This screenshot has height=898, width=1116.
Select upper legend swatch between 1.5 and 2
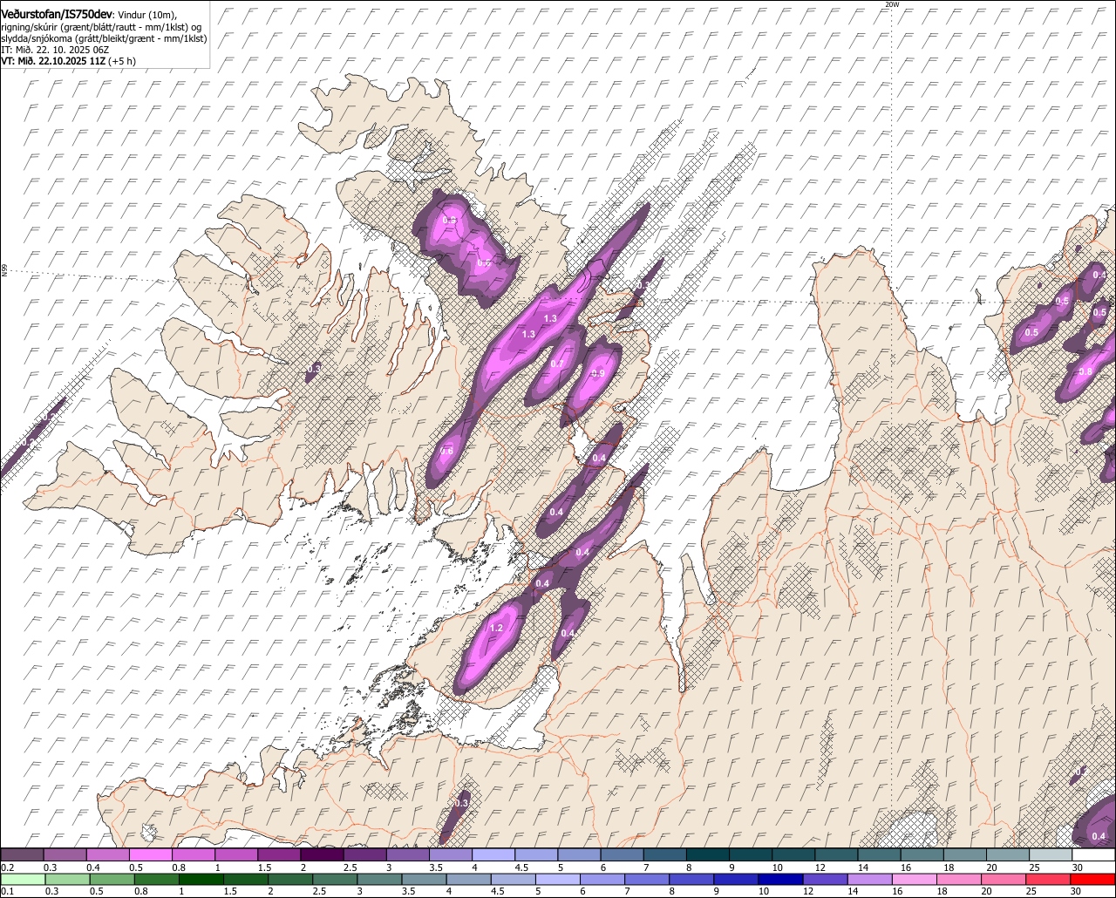pos(279,854)
